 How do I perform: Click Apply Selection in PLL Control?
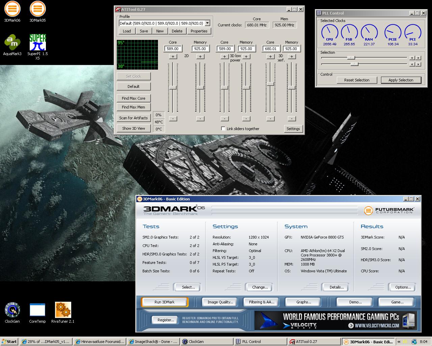point(401,80)
